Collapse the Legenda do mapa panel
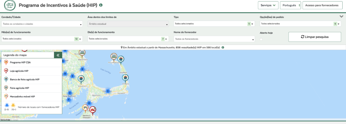The image size is (346, 124). [x=58, y=55]
